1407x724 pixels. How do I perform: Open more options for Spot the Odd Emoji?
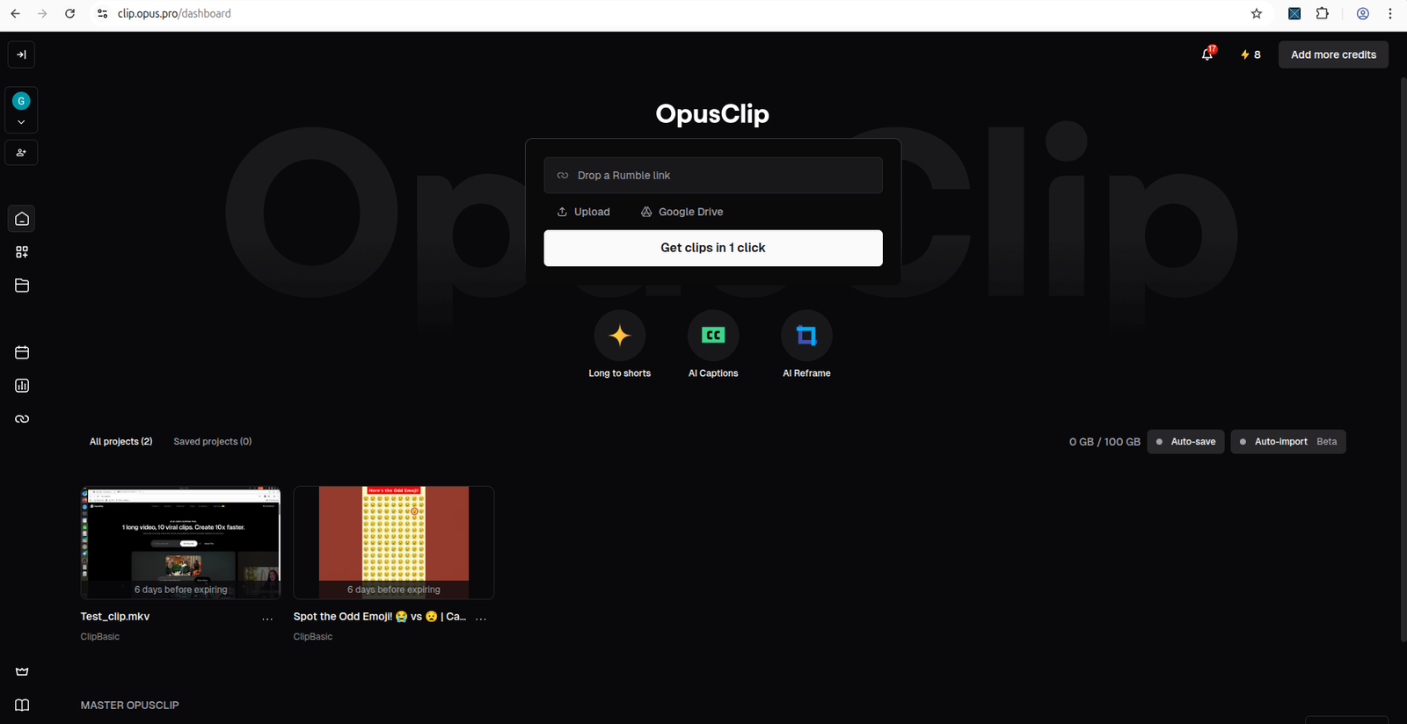click(x=481, y=619)
